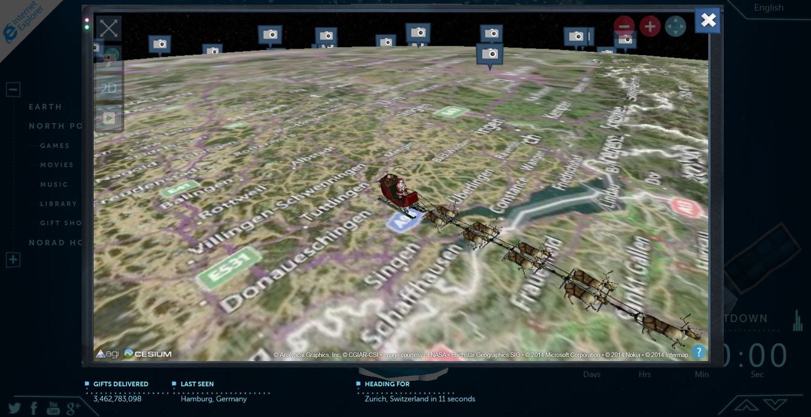Toggle the audio equalizer bars icon
The height and width of the screenshot is (417, 811).
(x=798, y=320)
